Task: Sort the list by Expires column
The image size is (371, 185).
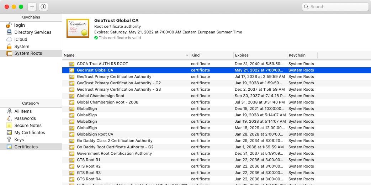Action: point(260,55)
